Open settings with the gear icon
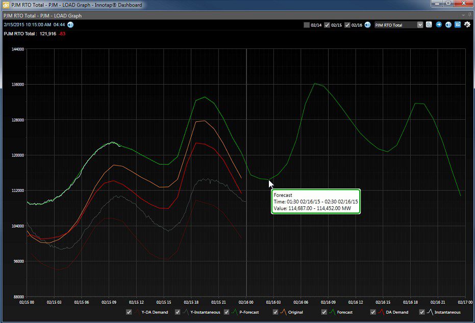This screenshot has width=475, height=323. point(467,24)
